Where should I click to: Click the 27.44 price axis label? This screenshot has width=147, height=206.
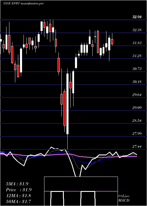(x=137, y=146)
